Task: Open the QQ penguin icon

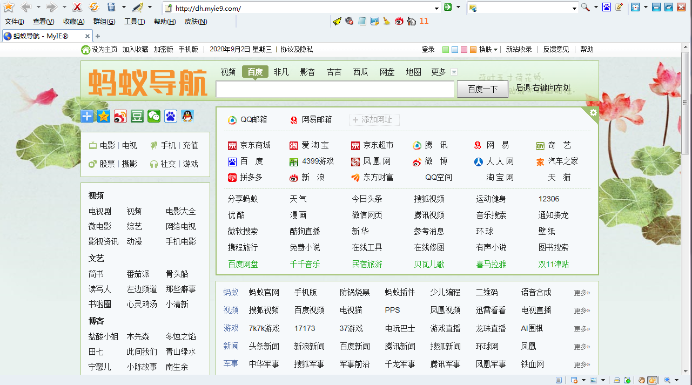Action: click(x=187, y=116)
